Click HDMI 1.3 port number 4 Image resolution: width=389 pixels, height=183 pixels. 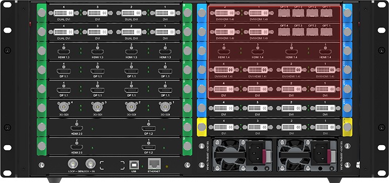coord(64,52)
